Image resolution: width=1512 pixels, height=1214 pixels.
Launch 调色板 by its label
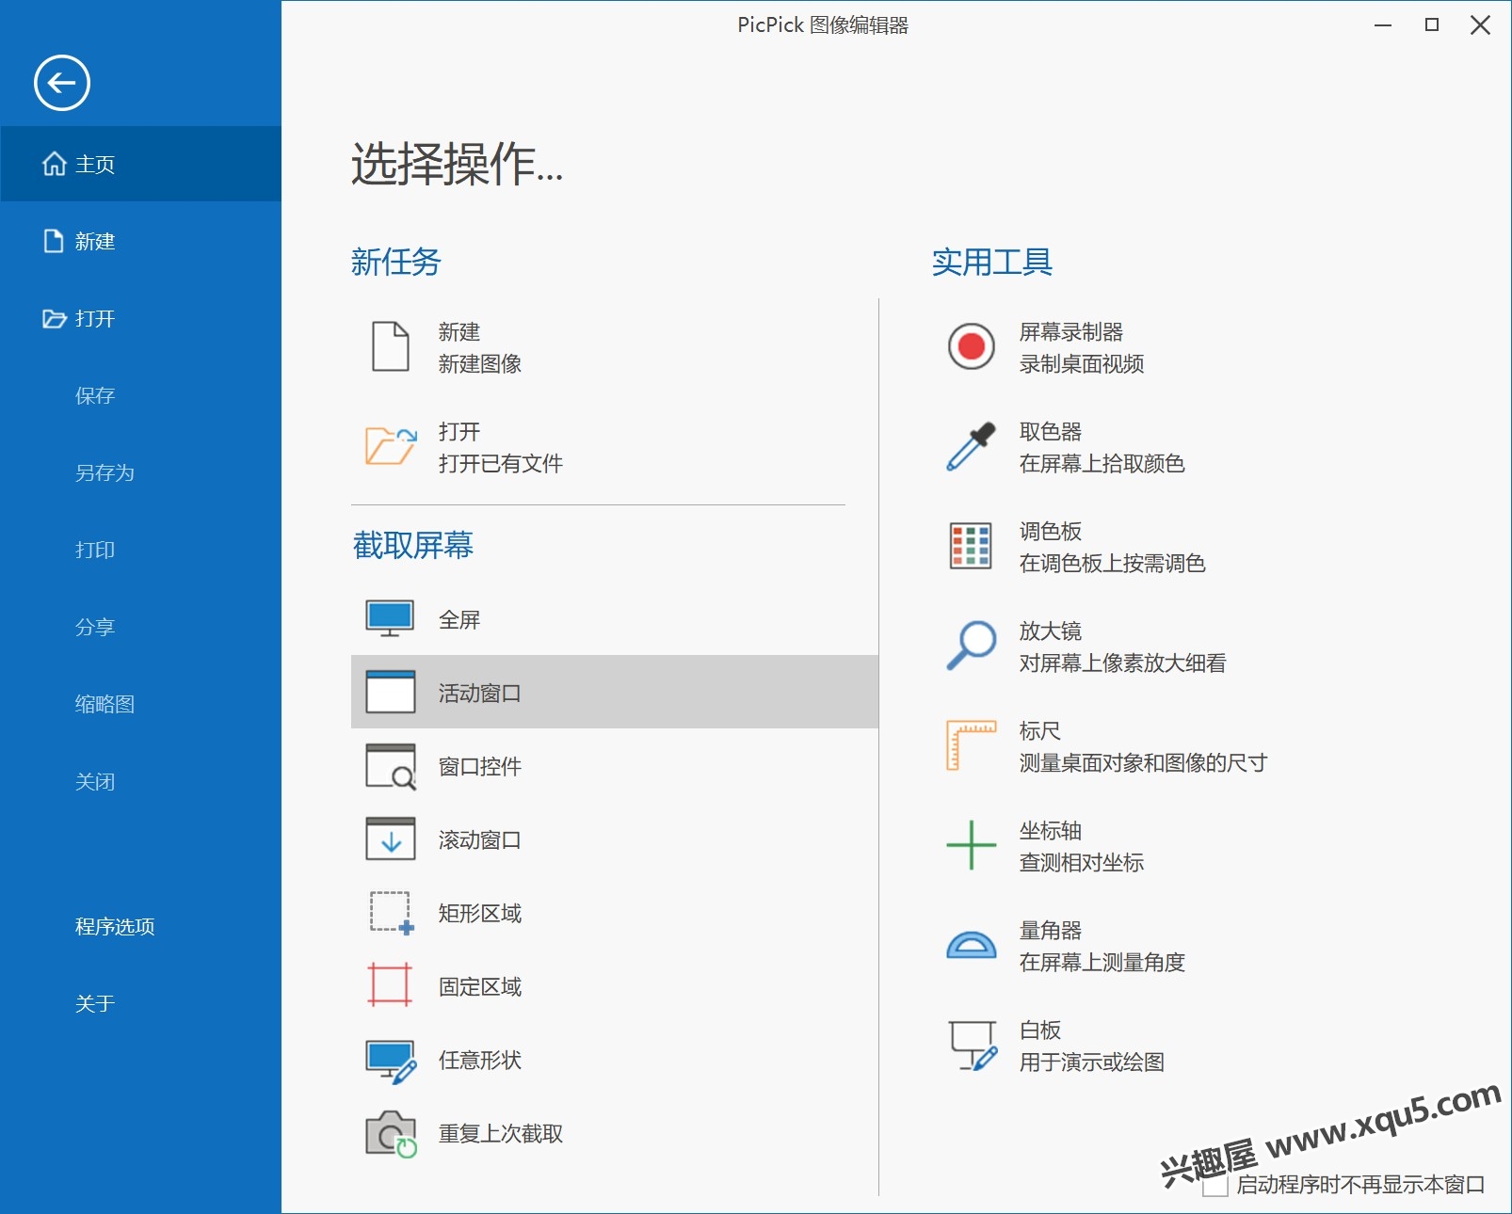(1051, 532)
